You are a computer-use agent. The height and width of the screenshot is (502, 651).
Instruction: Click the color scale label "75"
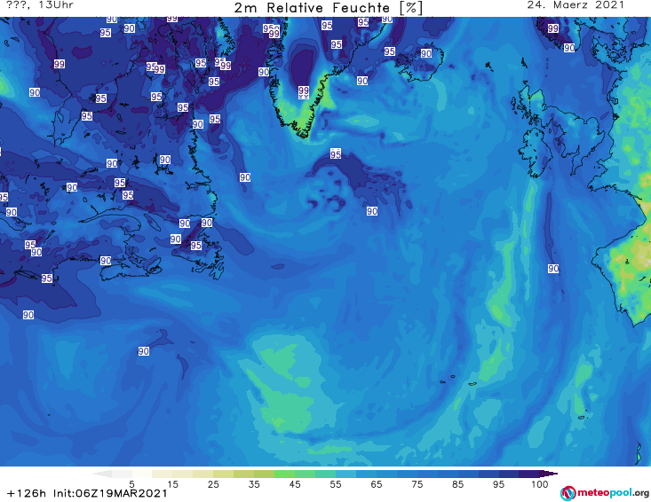pos(417,484)
